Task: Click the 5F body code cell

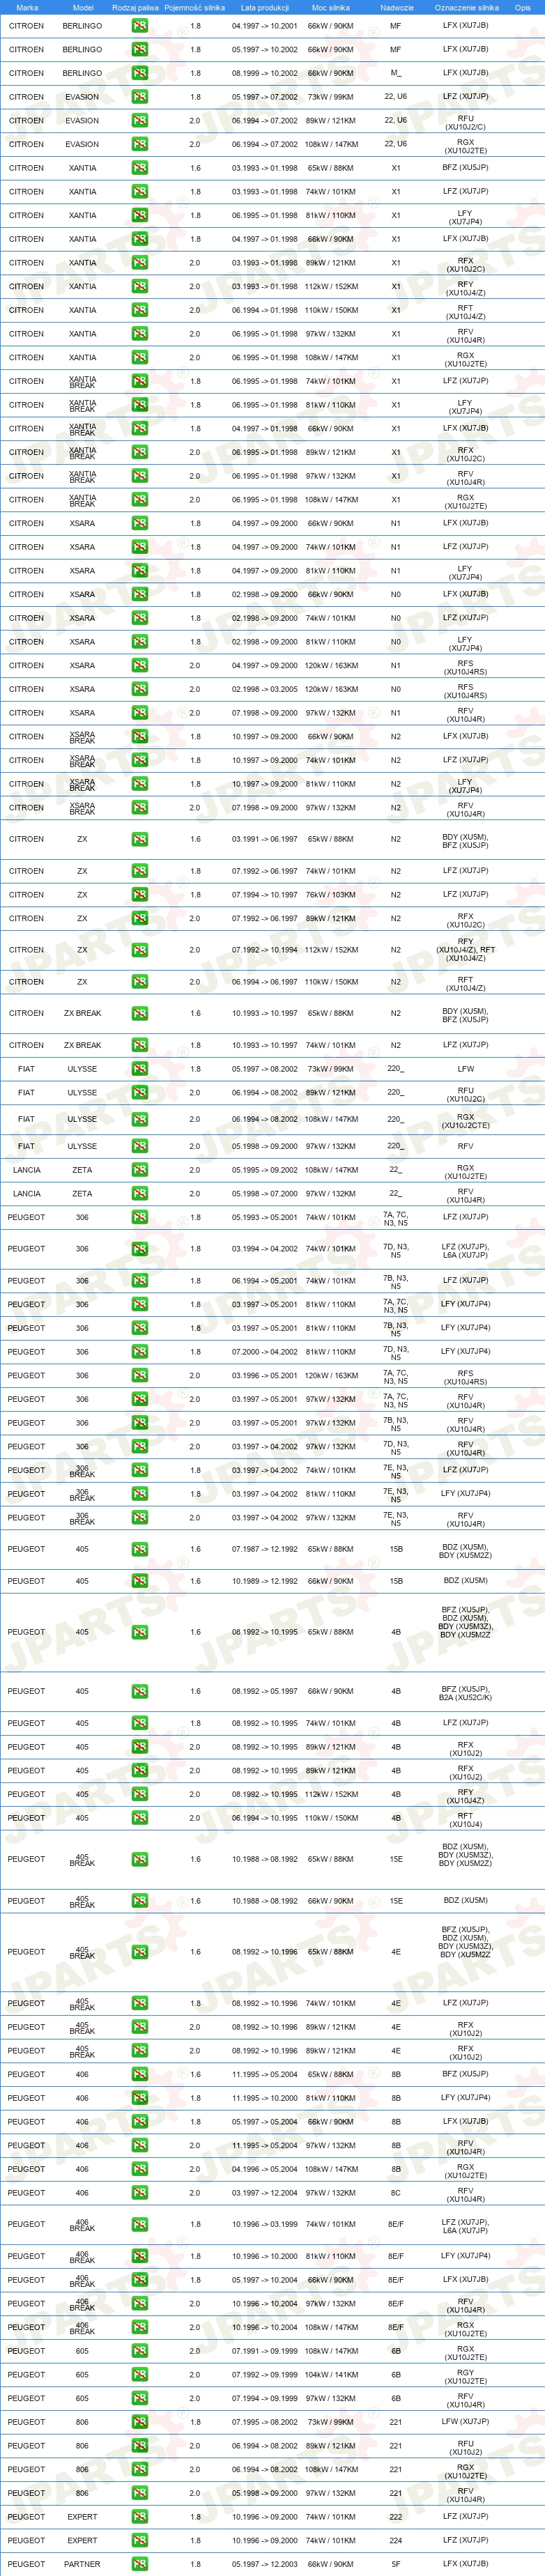Action: [396, 2564]
